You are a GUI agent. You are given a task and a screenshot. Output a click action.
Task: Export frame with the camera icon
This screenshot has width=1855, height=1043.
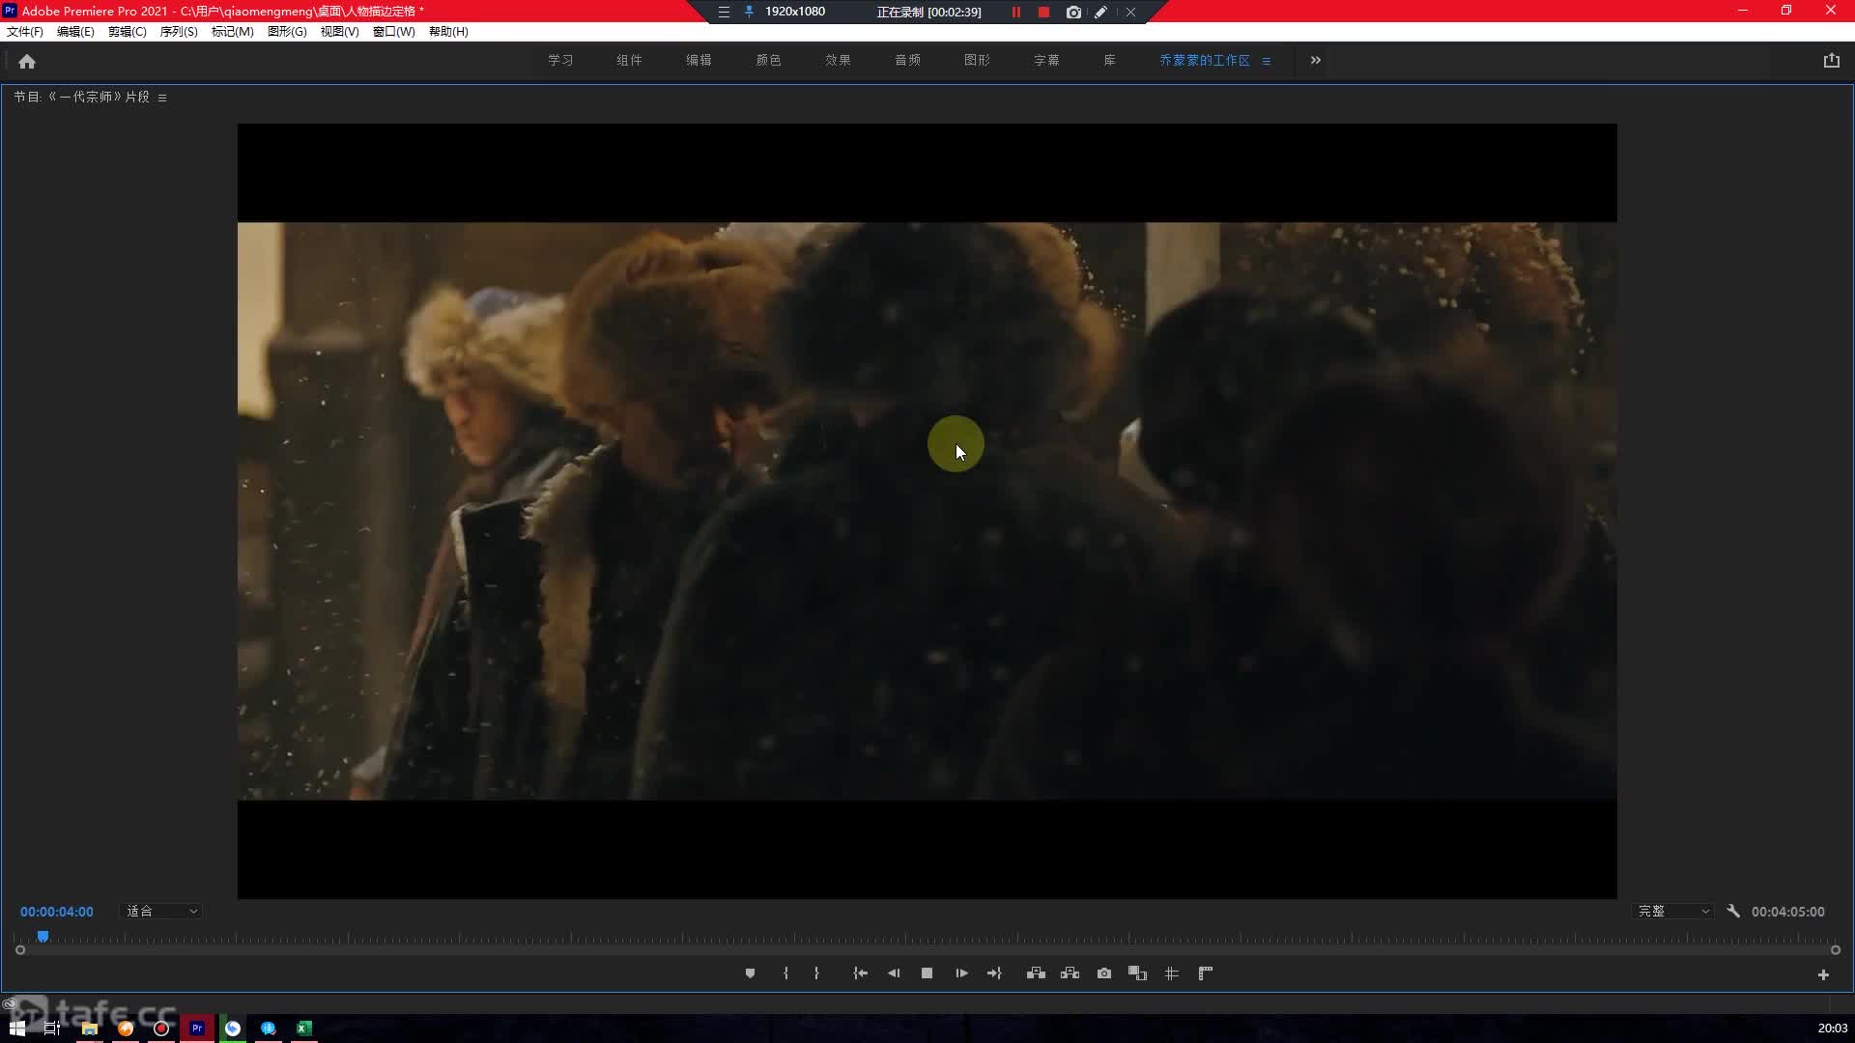click(1104, 973)
